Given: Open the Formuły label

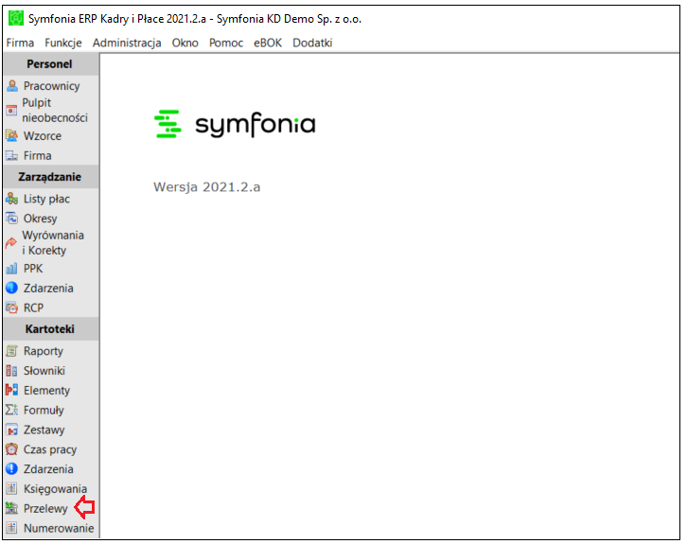Looking at the screenshot, I should (44, 411).
